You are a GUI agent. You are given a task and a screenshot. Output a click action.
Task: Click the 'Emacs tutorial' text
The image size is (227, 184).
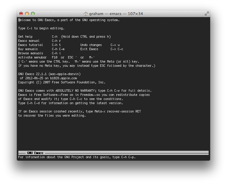[x=31, y=45]
